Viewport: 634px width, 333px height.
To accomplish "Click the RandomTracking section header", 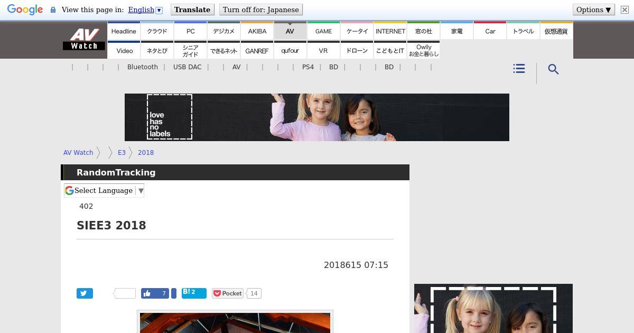I will pos(235,172).
